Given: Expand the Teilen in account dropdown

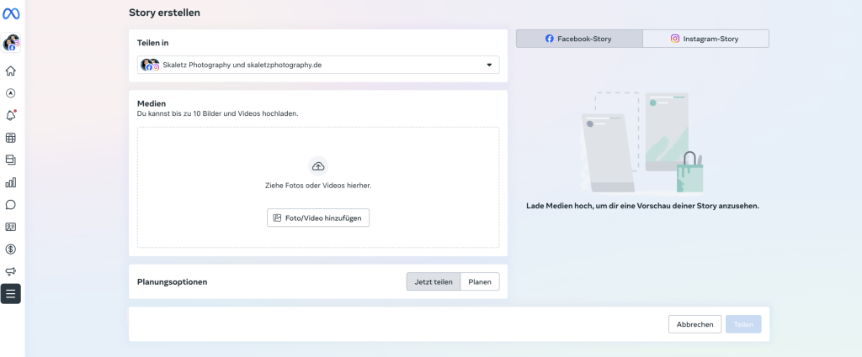Looking at the screenshot, I should [x=317, y=65].
